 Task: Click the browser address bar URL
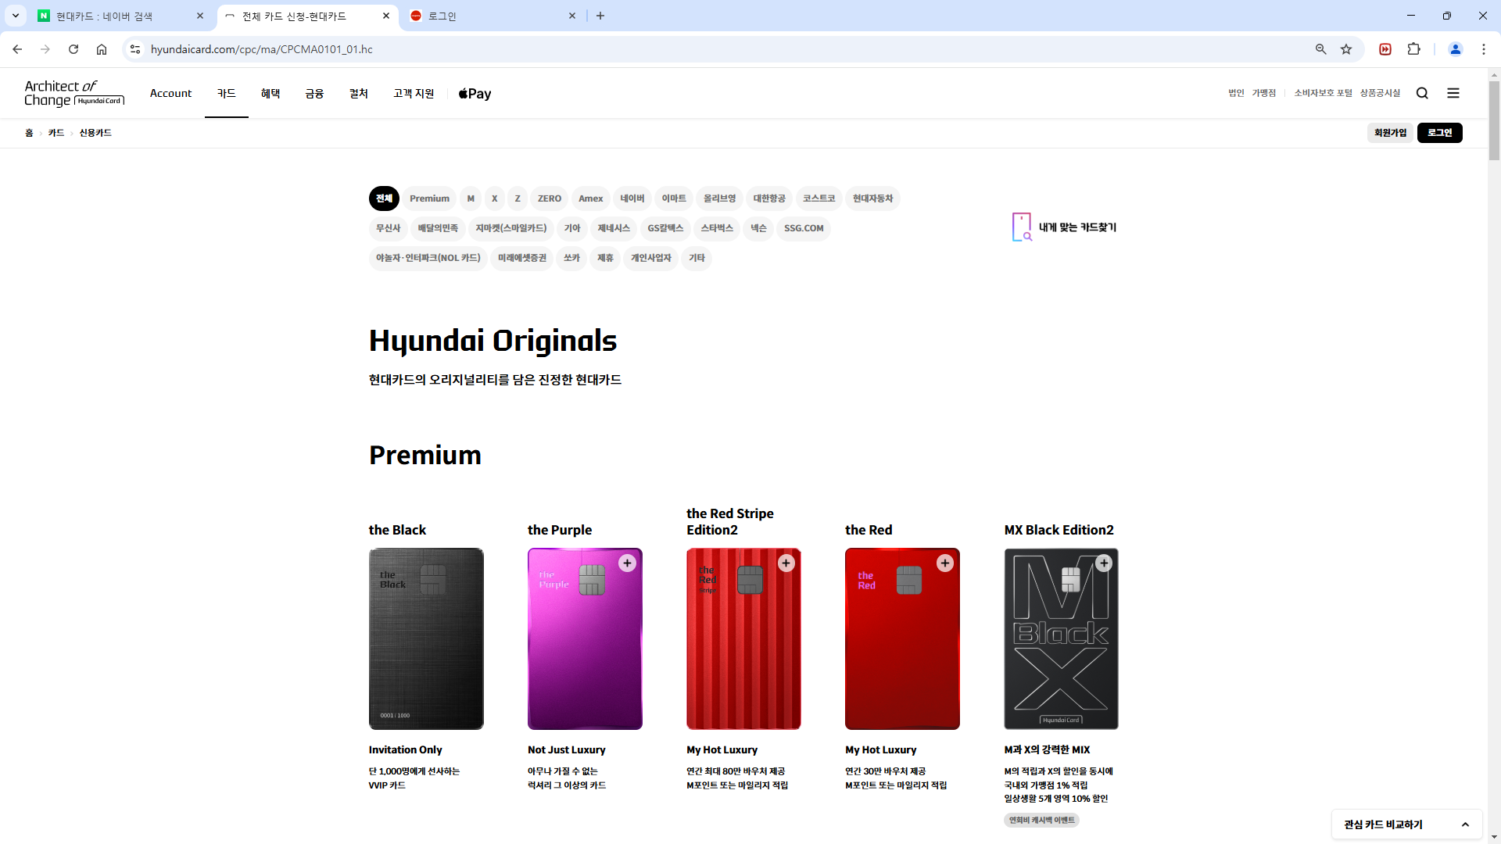click(x=261, y=49)
